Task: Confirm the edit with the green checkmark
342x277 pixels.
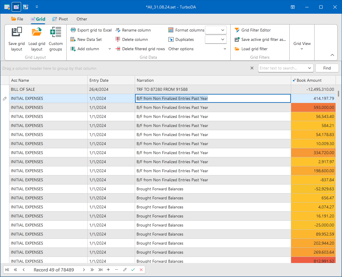Action: pos(133,270)
